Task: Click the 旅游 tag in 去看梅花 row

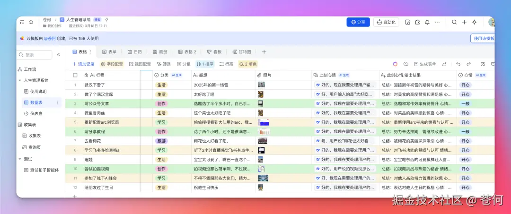Action: [161, 141]
